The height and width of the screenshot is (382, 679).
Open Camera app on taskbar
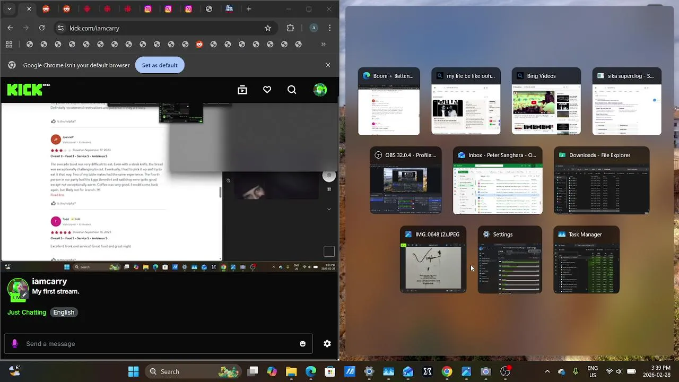(486, 372)
